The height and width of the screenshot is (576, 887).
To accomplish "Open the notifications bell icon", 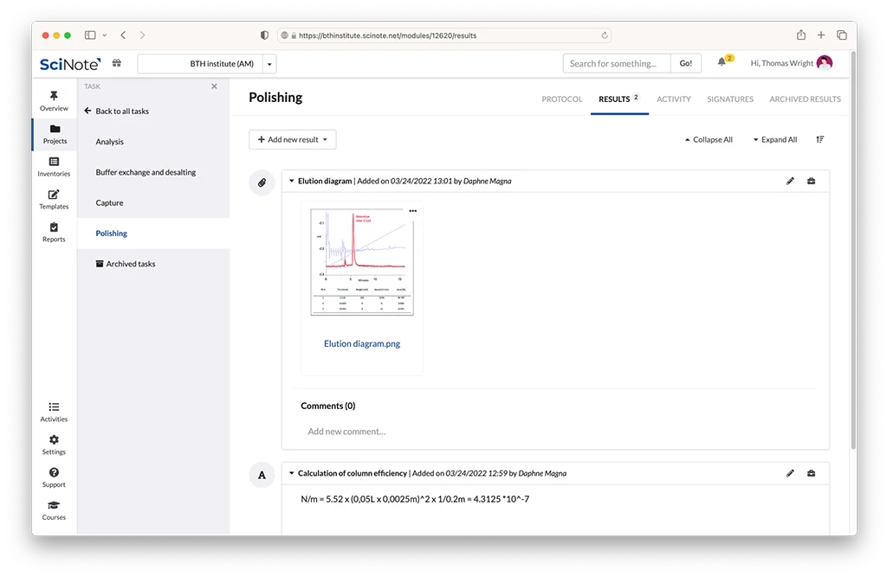I will [x=722, y=63].
